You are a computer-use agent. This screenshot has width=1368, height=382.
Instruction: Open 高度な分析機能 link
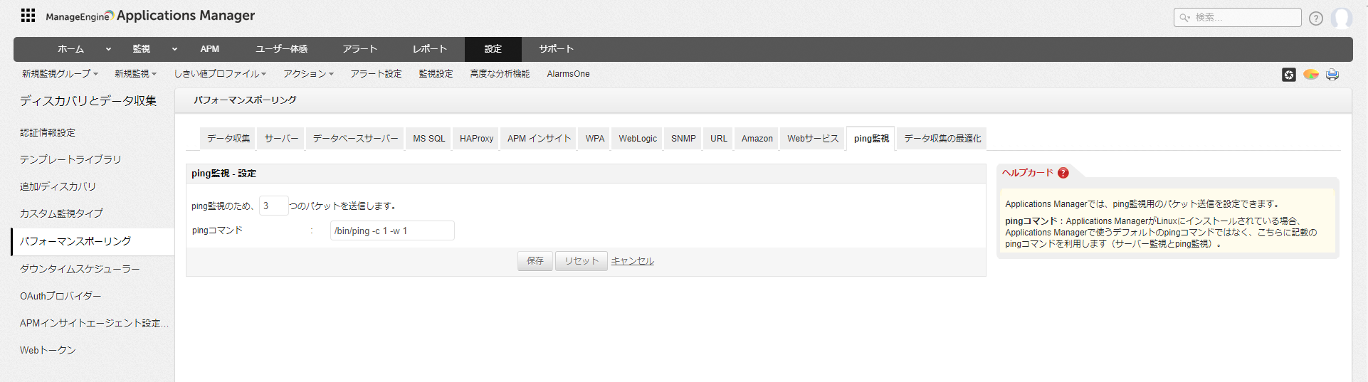[x=500, y=74]
